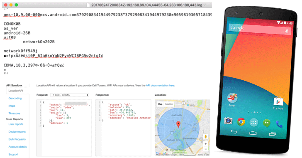Open the Hangouts app icon
The width and height of the screenshot is (302, 158).
coord(266,123)
